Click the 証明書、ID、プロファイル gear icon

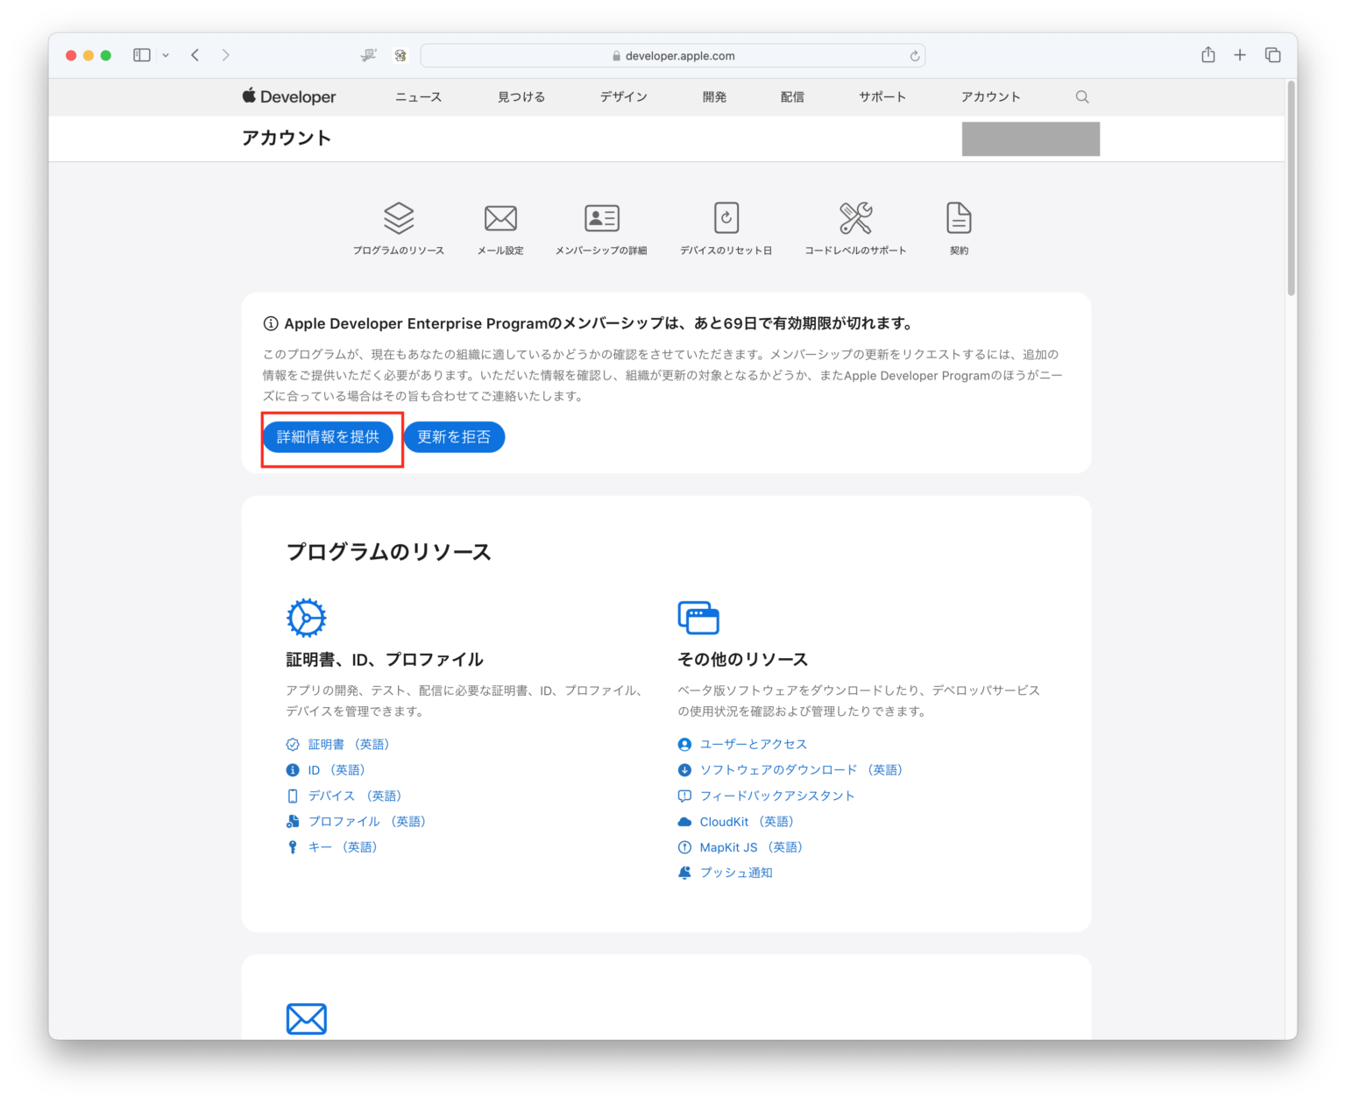tap(305, 617)
